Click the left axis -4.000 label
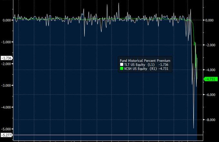The height and width of the screenshot is (142, 219). [x=7, y=107]
